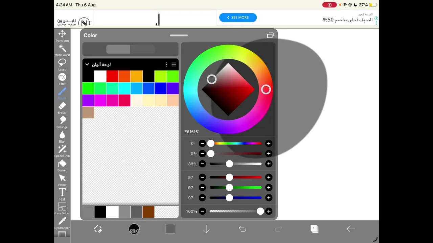The height and width of the screenshot is (243, 433).
Task: Select the Smudge tool
Action: tap(62, 122)
